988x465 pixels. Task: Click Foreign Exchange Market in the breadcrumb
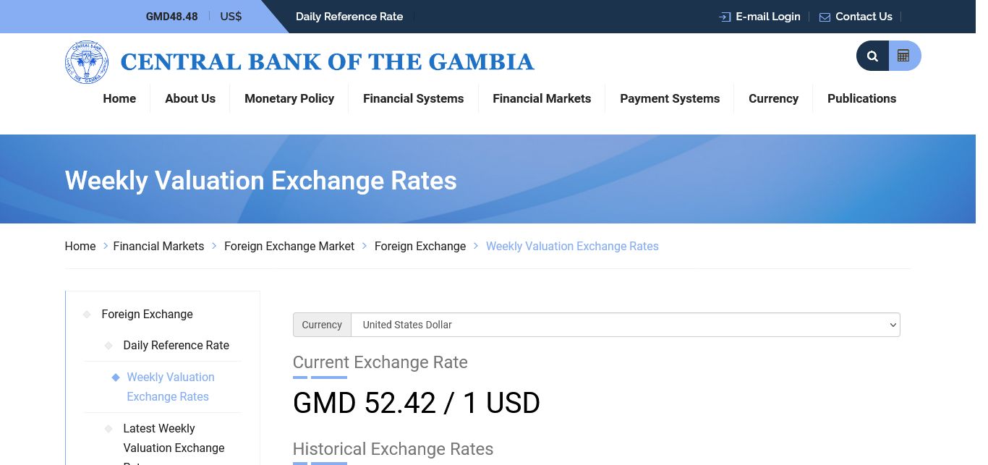coord(289,247)
